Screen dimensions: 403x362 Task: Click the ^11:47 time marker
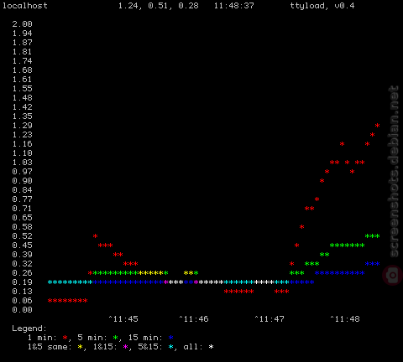pos(270,319)
